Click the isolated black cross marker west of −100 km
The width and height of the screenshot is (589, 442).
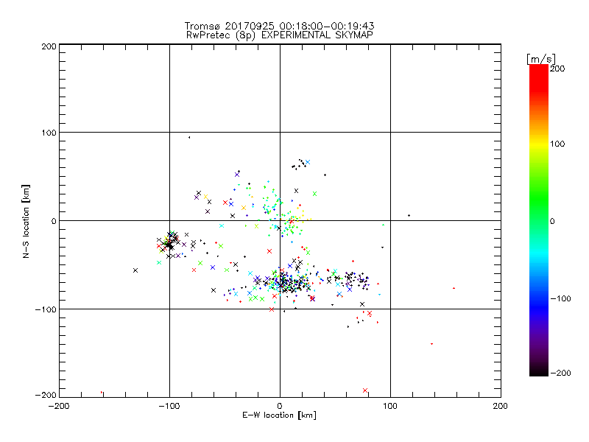pos(135,270)
